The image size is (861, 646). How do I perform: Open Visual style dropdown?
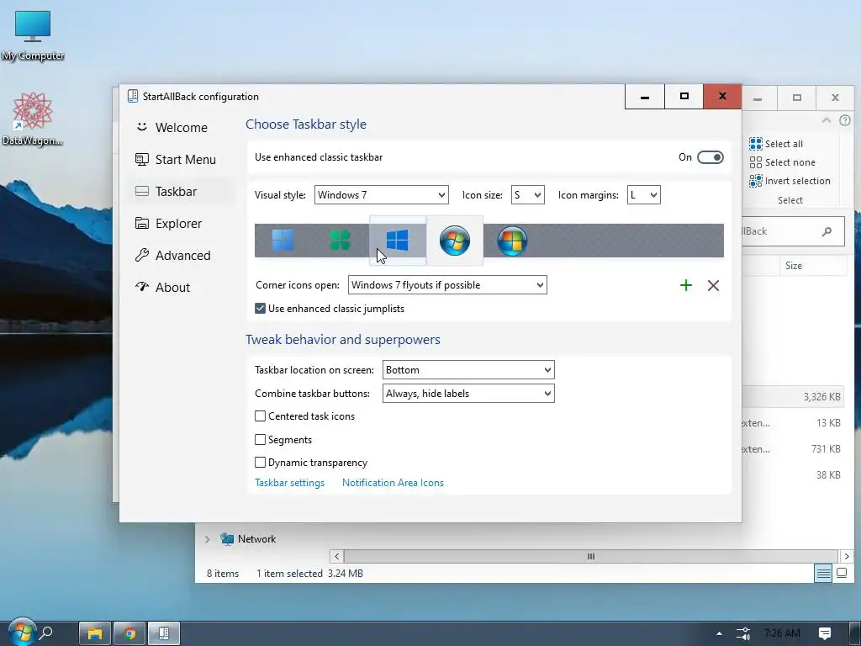coord(381,195)
